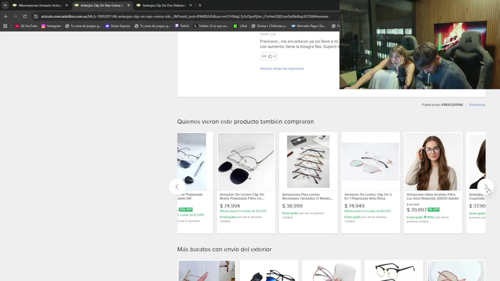
Task: Click the $ 38.999 price
Action: (292, 206)
